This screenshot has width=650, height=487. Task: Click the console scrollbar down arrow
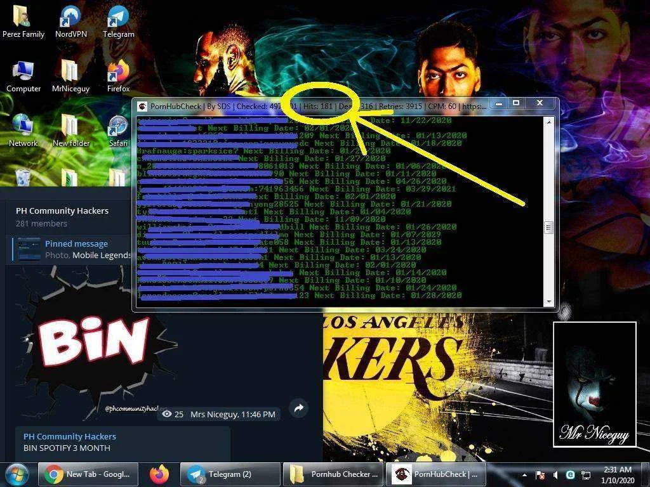(549, 302)
